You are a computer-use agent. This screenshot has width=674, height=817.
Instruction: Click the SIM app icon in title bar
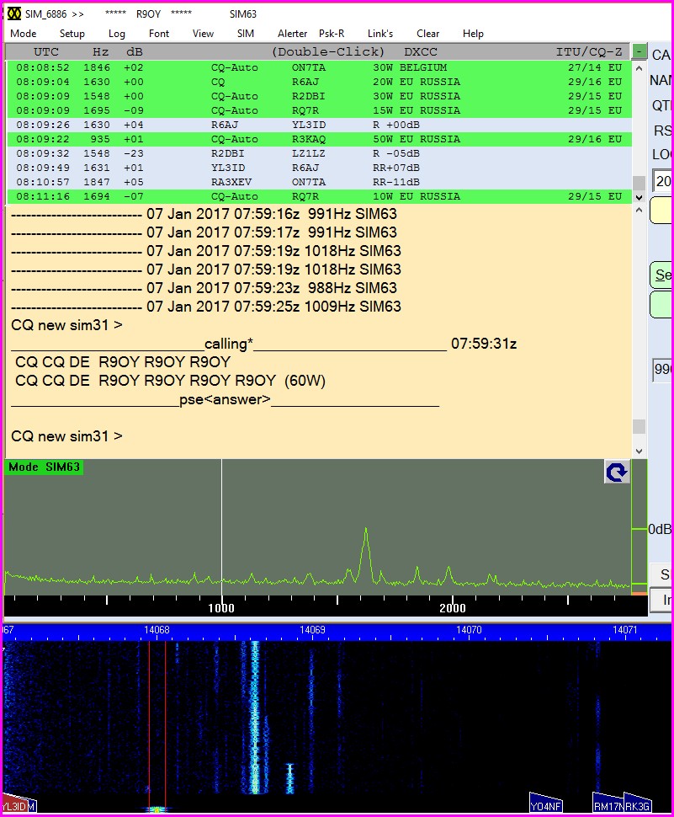14,13
